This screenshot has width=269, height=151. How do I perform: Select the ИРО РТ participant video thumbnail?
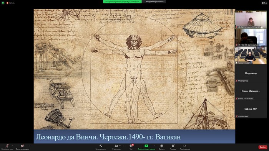(x=251, y=38)
